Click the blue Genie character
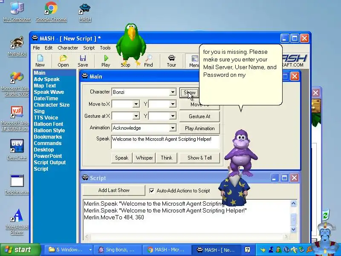 326,239
